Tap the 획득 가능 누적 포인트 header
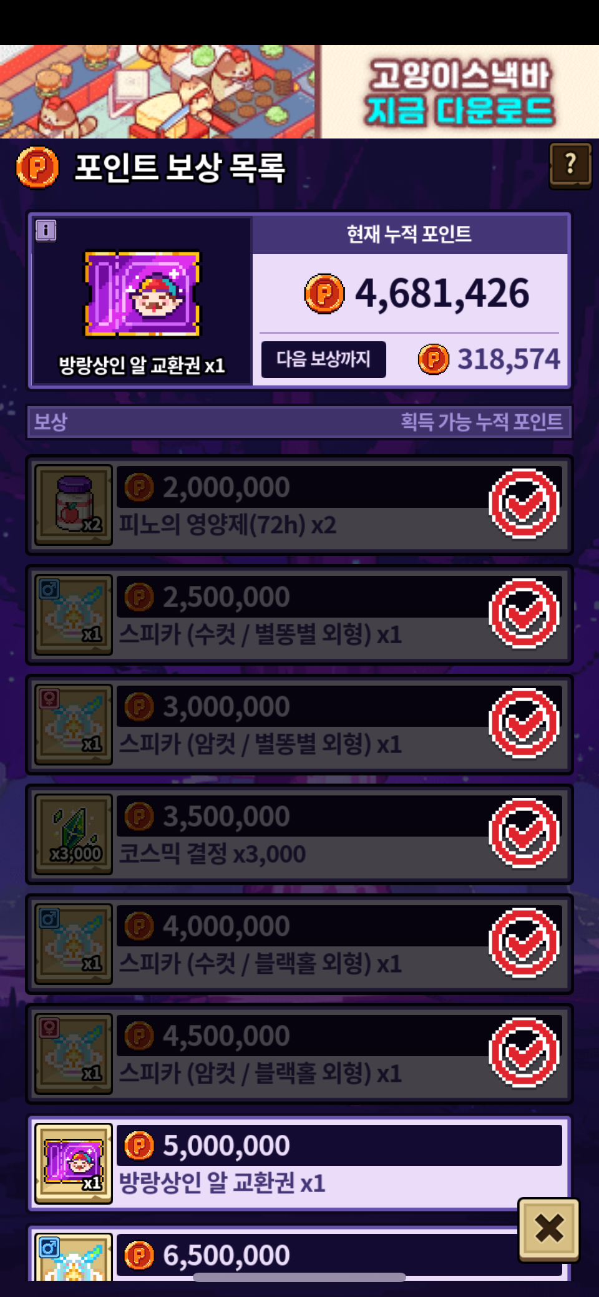Image resolution: width=599 pixels, height=1297 pixels. tap(482, 422)
